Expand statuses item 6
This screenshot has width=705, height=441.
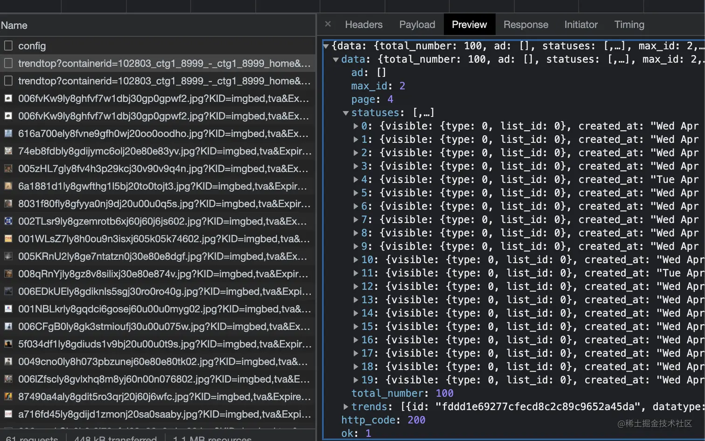(x=356, y=206)
